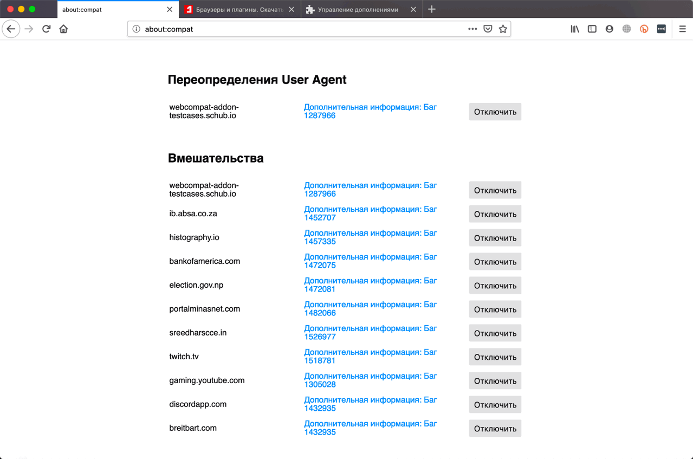Save page to Pocket

click(488, 29)
